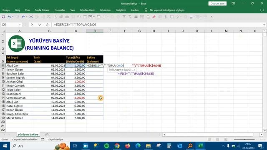The image size is (267, 150).
Task: Open Spotify from the taskbar
Action: (x=107, y=146)
